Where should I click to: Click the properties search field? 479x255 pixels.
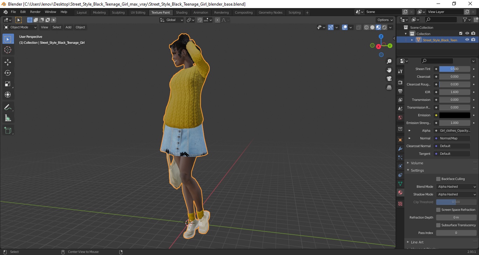(437, 61)
